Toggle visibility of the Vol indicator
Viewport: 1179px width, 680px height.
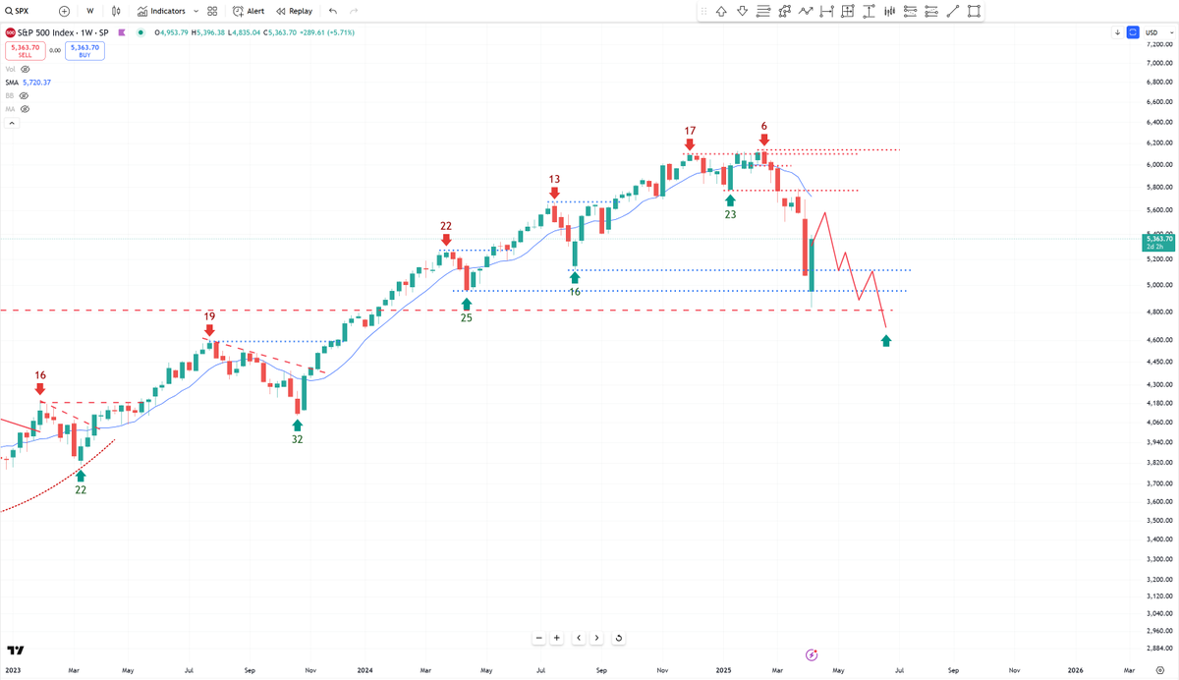(25, 69)
